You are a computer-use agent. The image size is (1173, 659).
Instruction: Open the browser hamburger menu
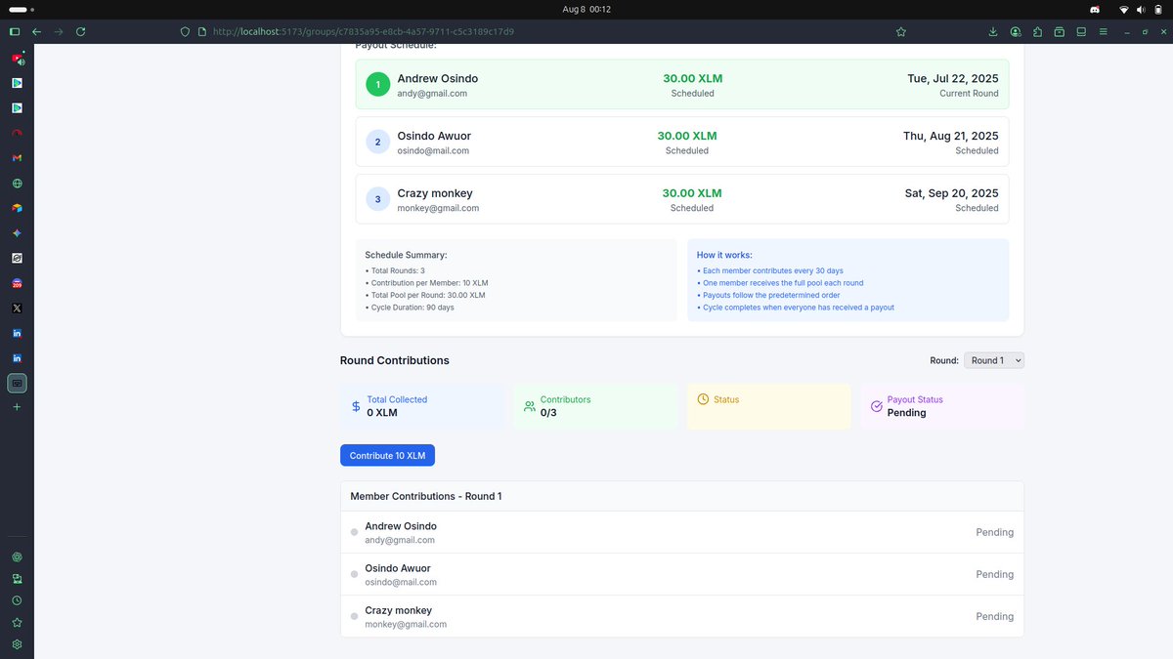(1103, 31)
